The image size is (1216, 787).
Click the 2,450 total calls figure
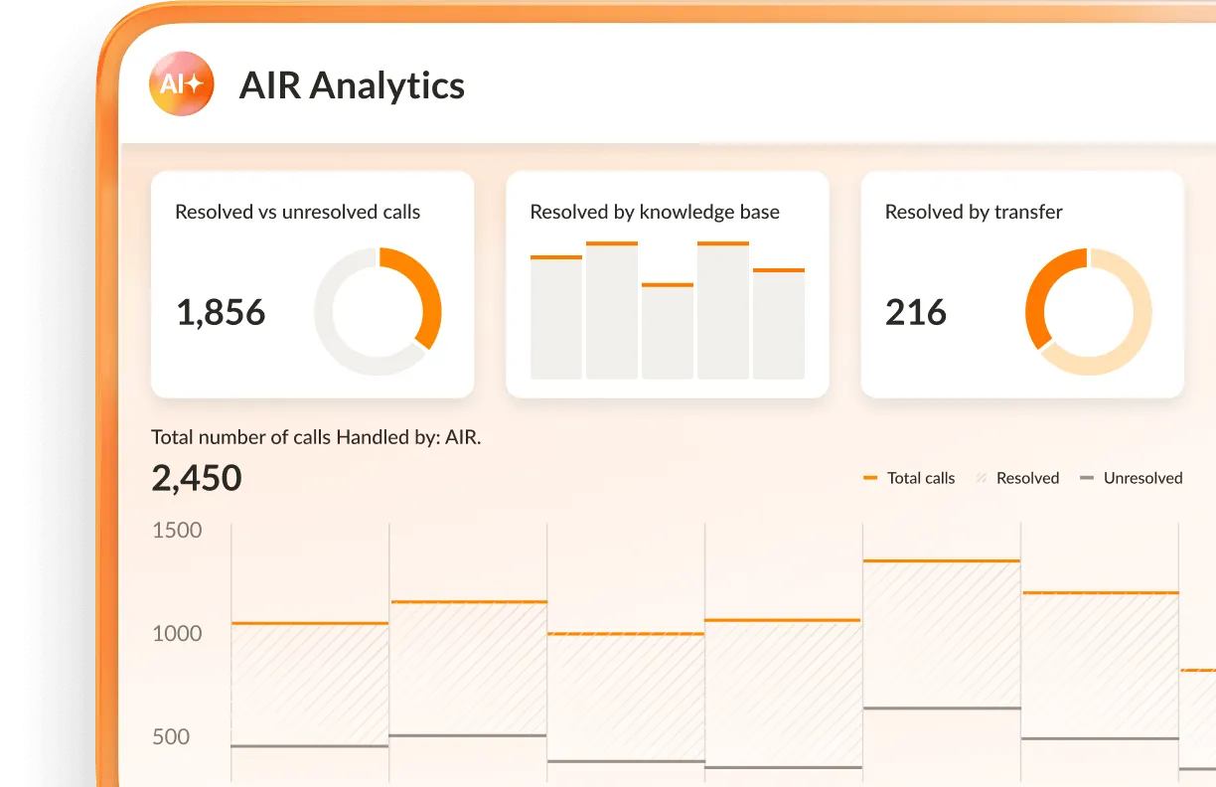[x=197, y=478]
